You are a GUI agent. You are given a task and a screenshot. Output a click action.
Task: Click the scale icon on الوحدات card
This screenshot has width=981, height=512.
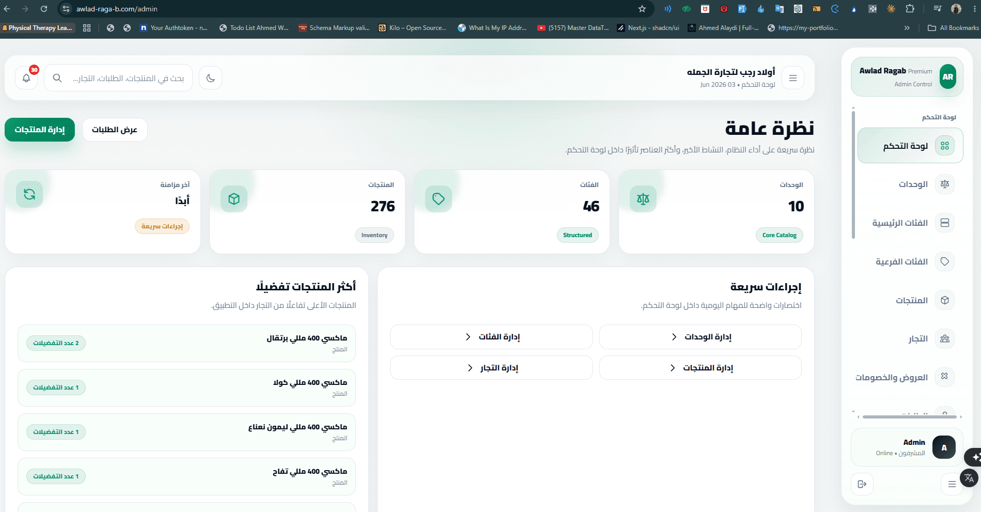pos(643,199)
